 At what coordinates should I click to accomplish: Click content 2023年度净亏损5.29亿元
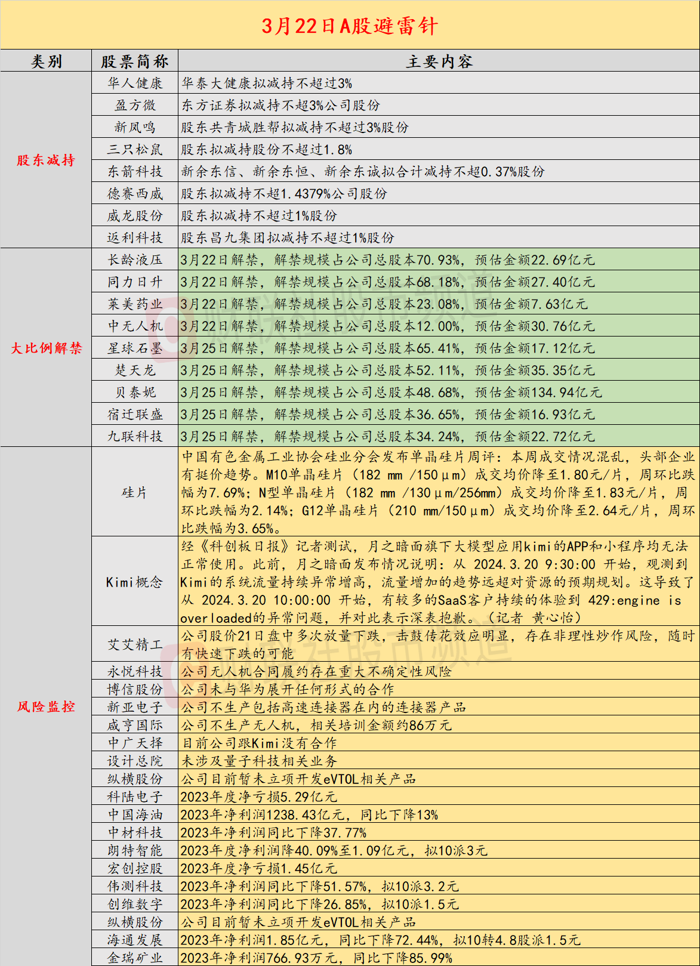tap(259, 797)
